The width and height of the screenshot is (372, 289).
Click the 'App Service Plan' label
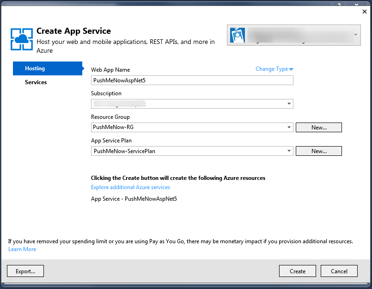pyautogui.click(x=111, y=141)
